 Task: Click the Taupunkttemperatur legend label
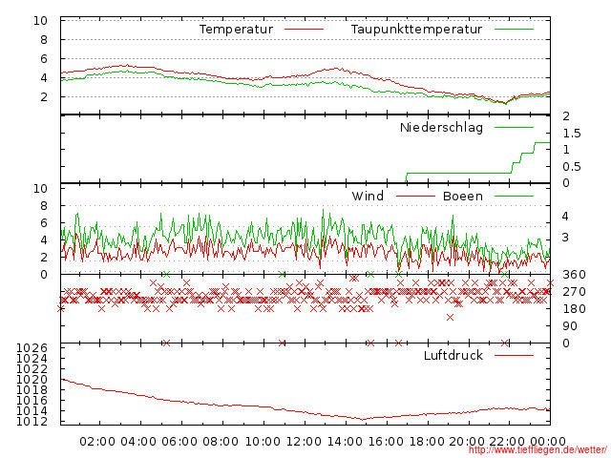point(416,30)
